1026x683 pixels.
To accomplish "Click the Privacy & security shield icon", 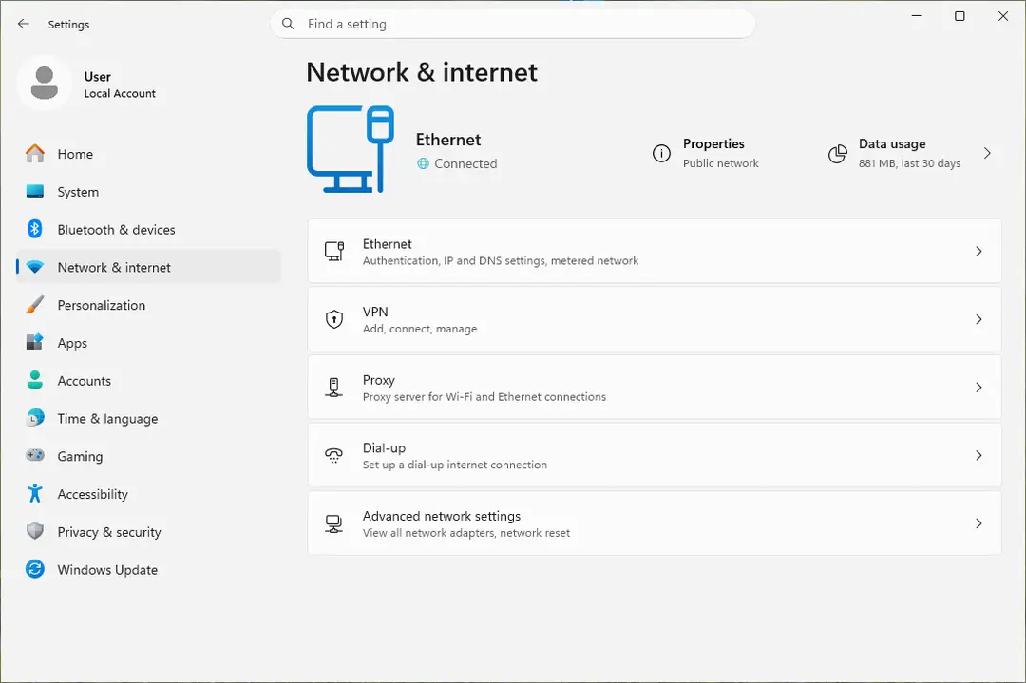I will tap(35, 531).
